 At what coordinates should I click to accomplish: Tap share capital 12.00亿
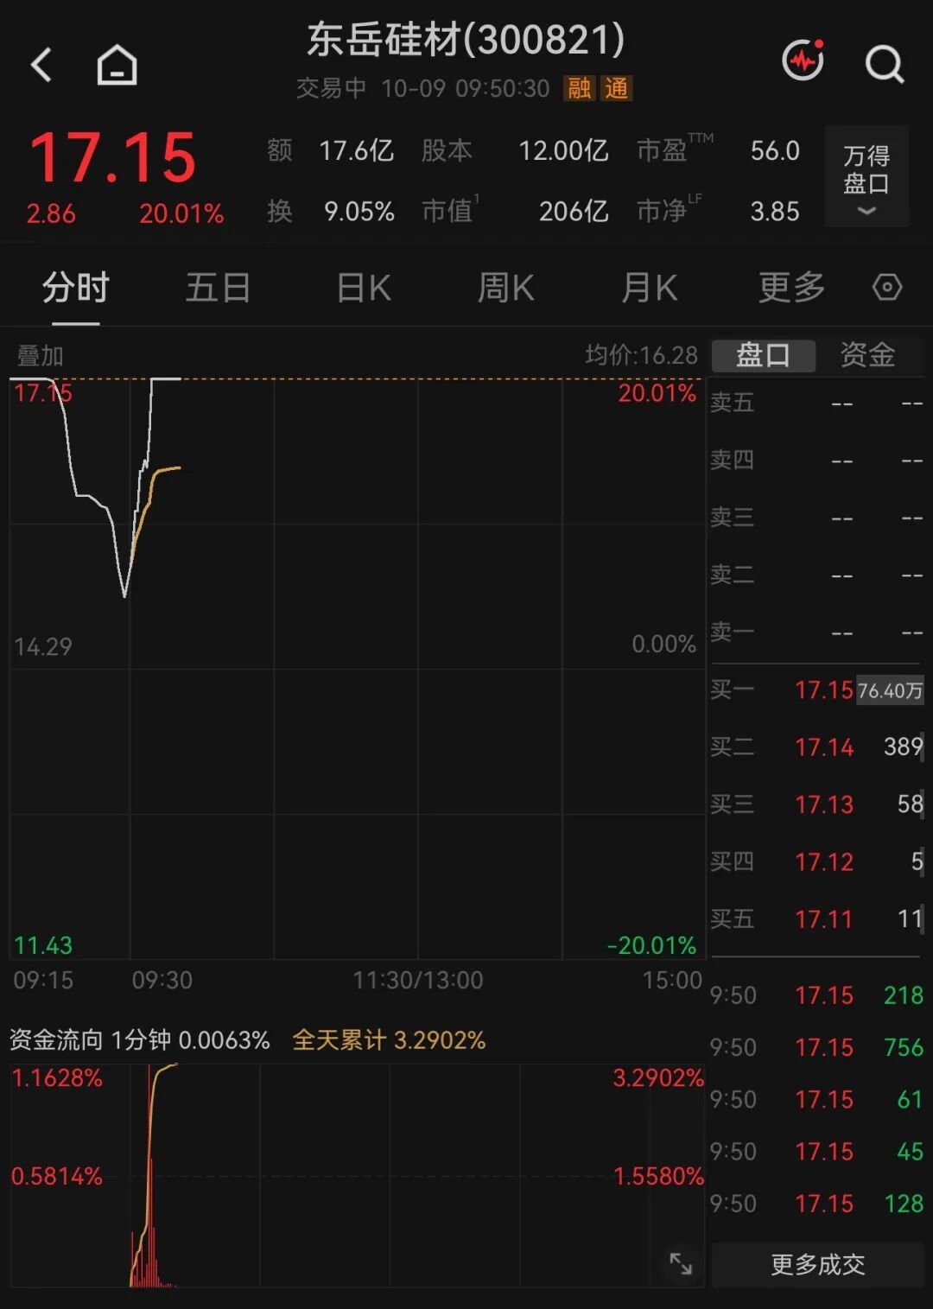click(x=563, y=151)
